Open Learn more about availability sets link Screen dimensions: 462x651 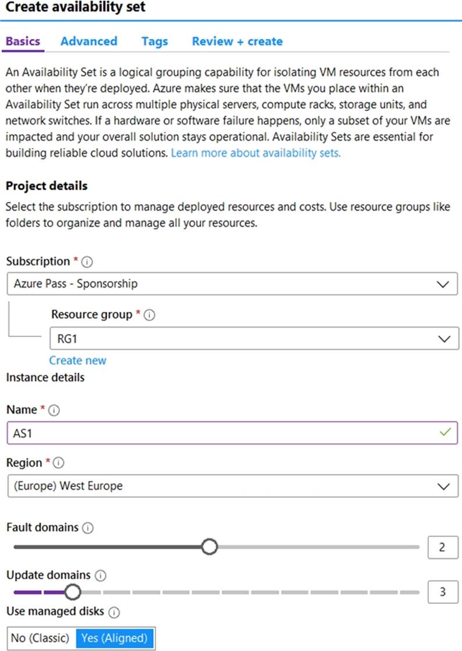255,153
